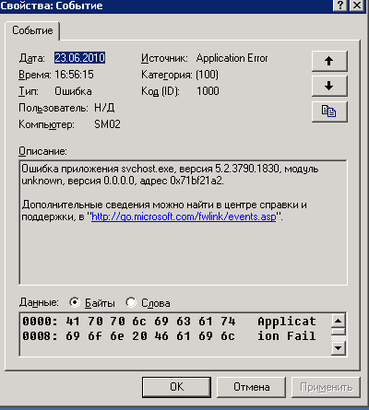
Task: Select the Байты radio button
Action: point(74,302)
